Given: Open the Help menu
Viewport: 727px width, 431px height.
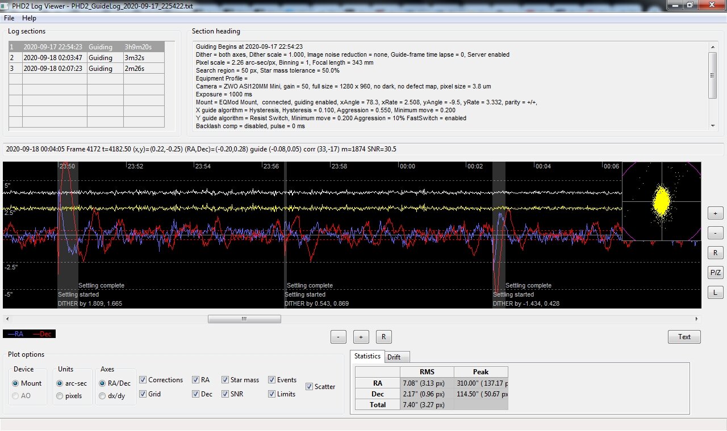Looking at the screenshot, I should pos(29,18).
